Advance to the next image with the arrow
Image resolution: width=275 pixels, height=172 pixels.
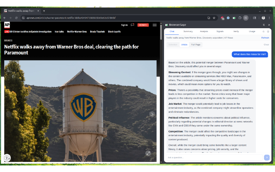pyautogui.click(x=152, y=114)
